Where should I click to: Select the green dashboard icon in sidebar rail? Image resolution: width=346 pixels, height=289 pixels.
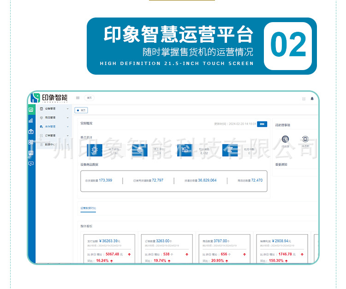pos(31,110)
